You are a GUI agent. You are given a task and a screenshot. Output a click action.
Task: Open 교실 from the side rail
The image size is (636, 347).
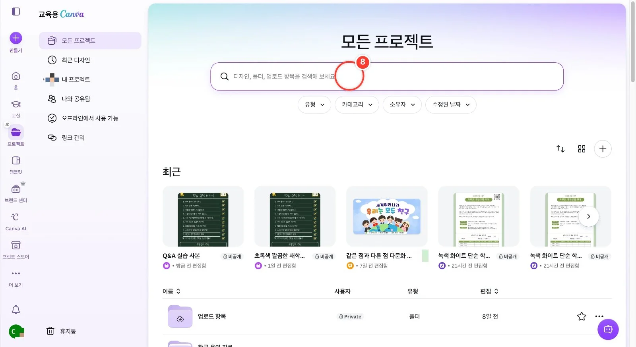16,108
